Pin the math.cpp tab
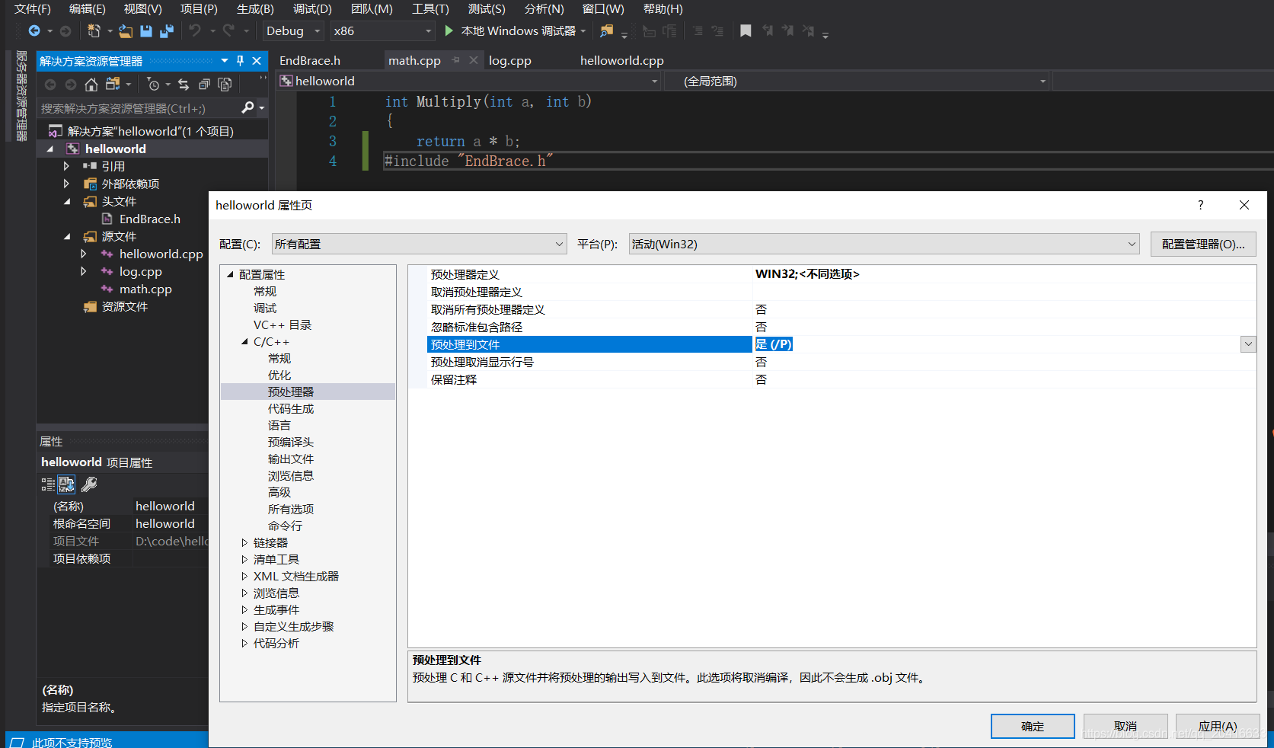Viewport: 1274px width, 748px height. pos(456,60)
